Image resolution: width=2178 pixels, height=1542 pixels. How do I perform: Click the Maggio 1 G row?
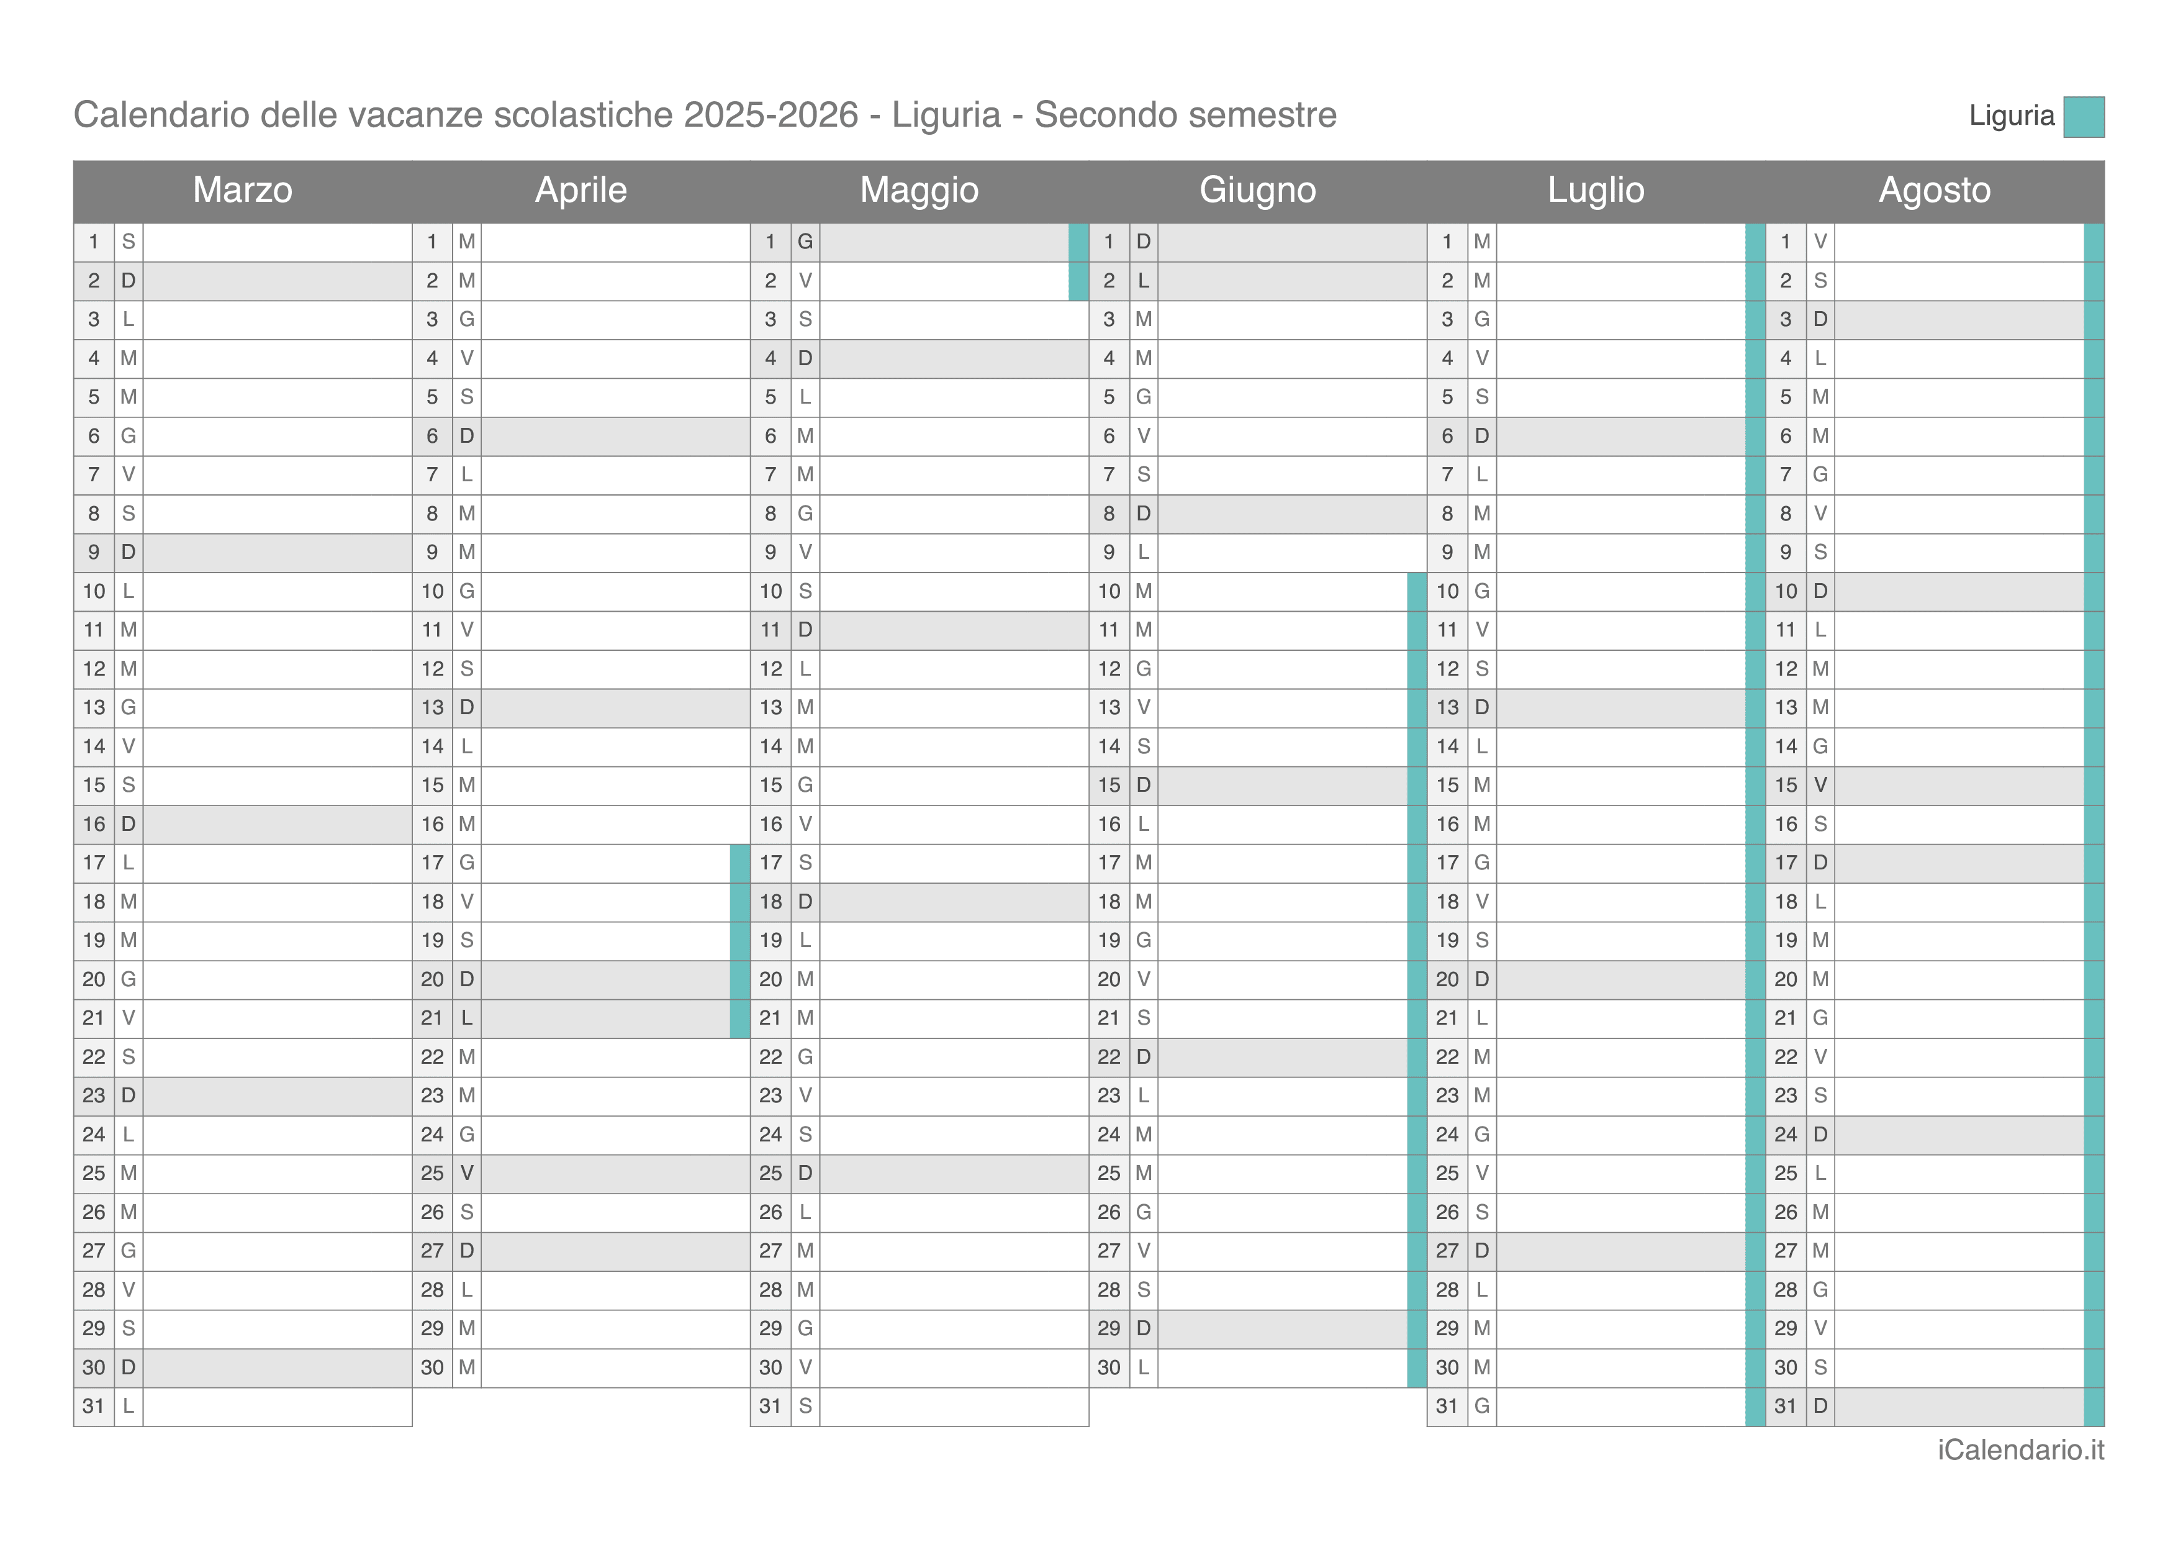920,242
